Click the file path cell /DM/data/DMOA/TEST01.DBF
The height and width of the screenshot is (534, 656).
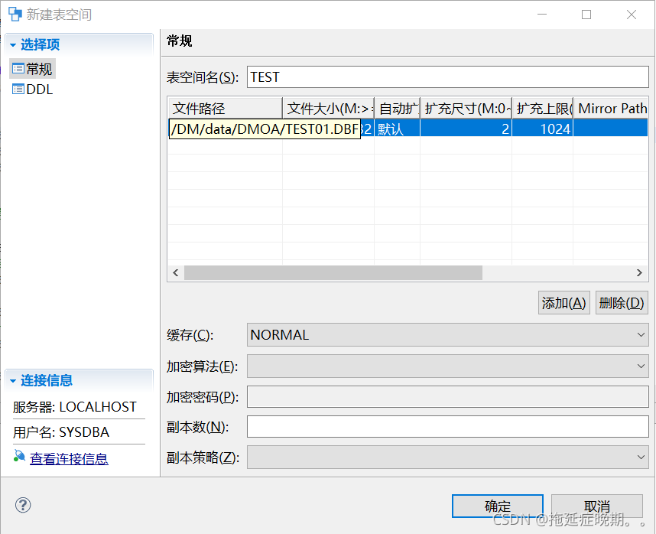click(265, 129)
